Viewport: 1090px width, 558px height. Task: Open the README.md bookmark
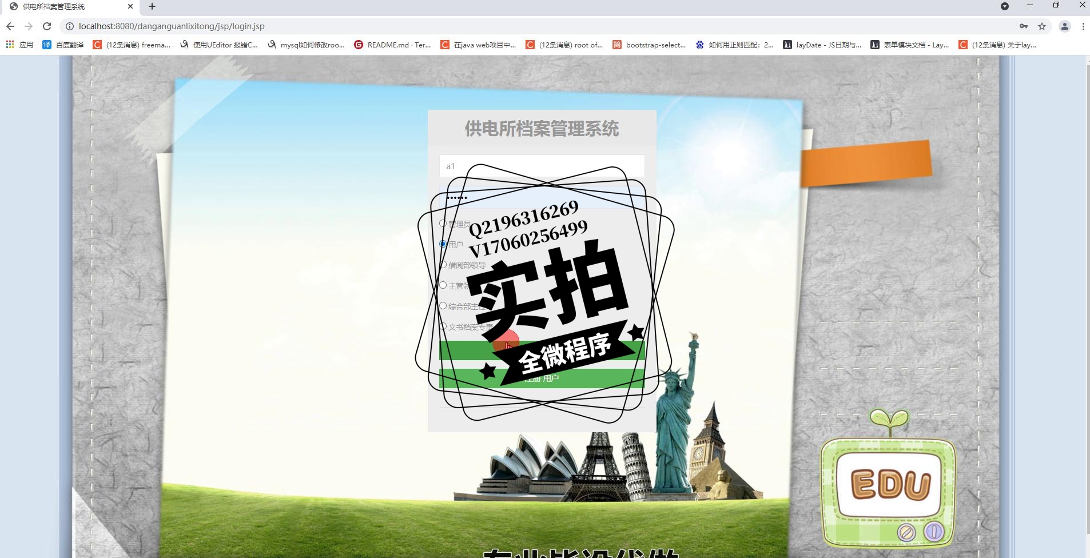click(x=393, y=45)
